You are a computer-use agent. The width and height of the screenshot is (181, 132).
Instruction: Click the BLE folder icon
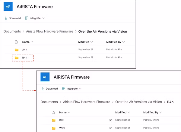[x=54, y=120]
